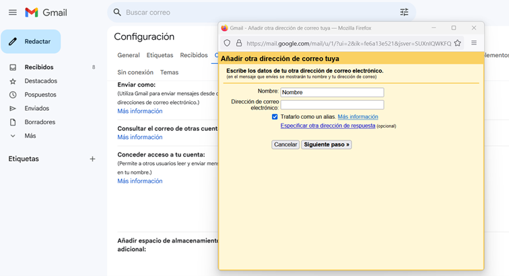The image size is (509, 276).
Task: Open the Firefox application menu
Action: click(x=474, y=43)
